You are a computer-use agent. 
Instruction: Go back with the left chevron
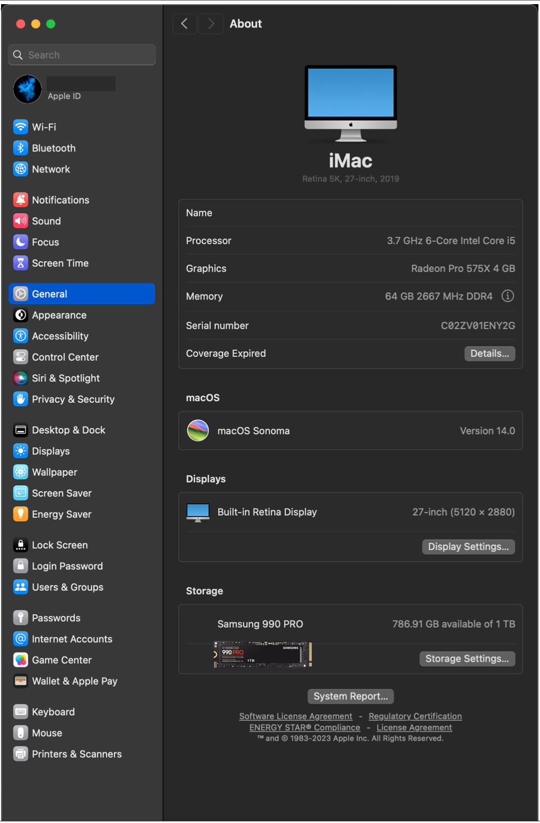[184, 24]
